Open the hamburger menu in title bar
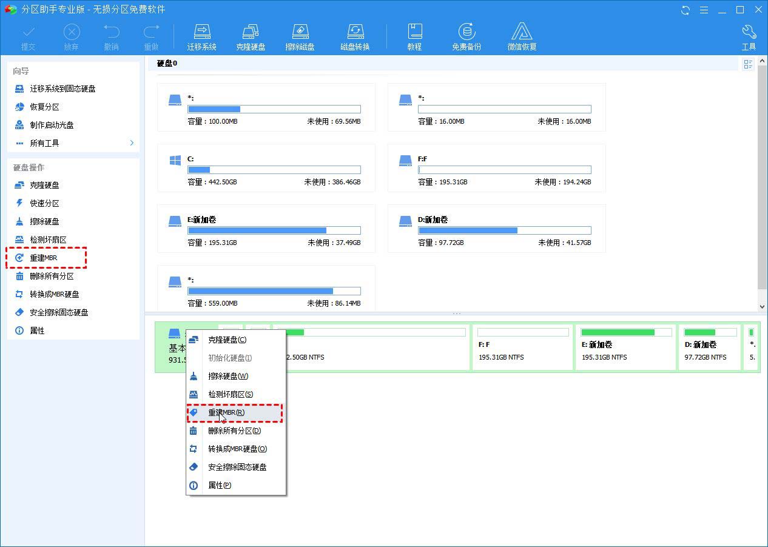This screenshot has height=547, width=768. coord(705,10)
